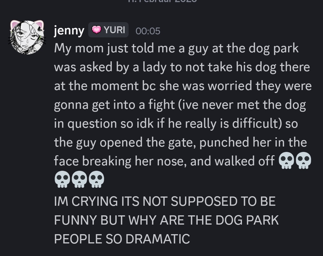Click the first skull emoji after "walked off"
The width and height of the screenshot is (323, 256).
287,161
